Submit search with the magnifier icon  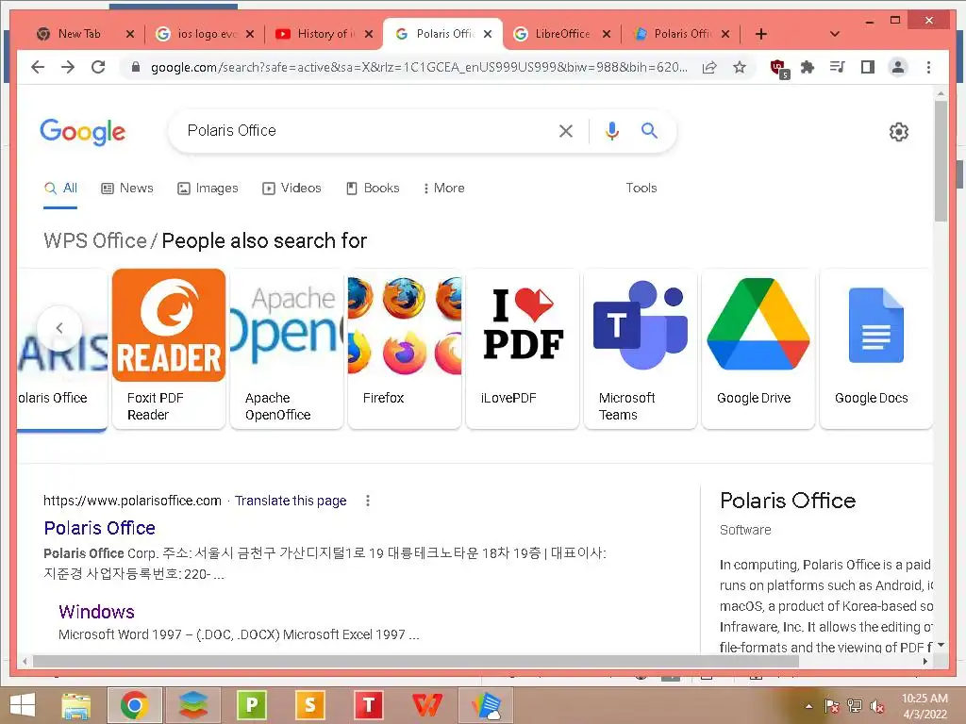[649, 130]
